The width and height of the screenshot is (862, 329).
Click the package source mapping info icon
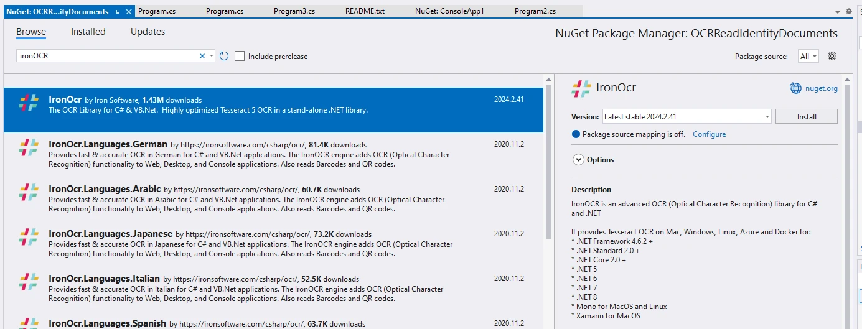point(576,134)
